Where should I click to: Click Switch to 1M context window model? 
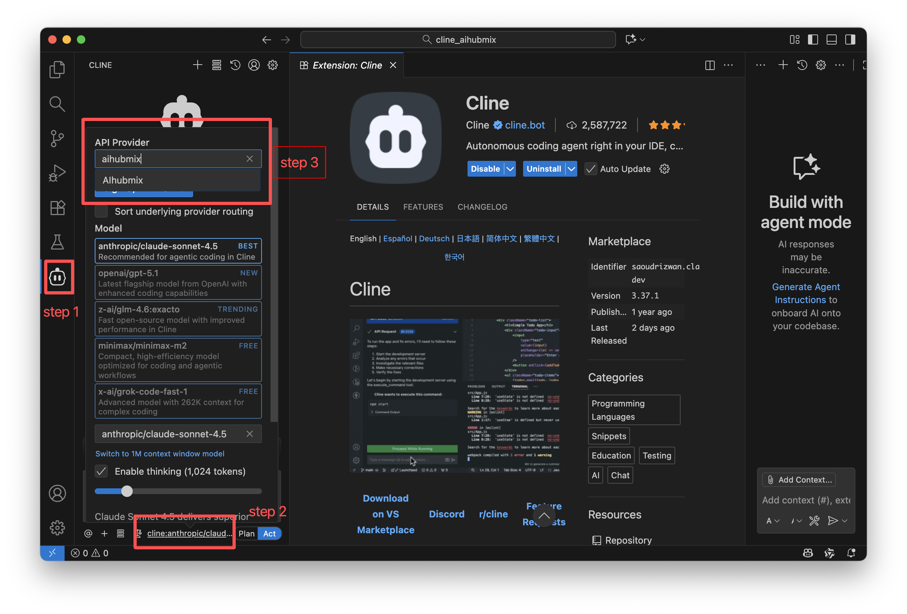(160, 453)
